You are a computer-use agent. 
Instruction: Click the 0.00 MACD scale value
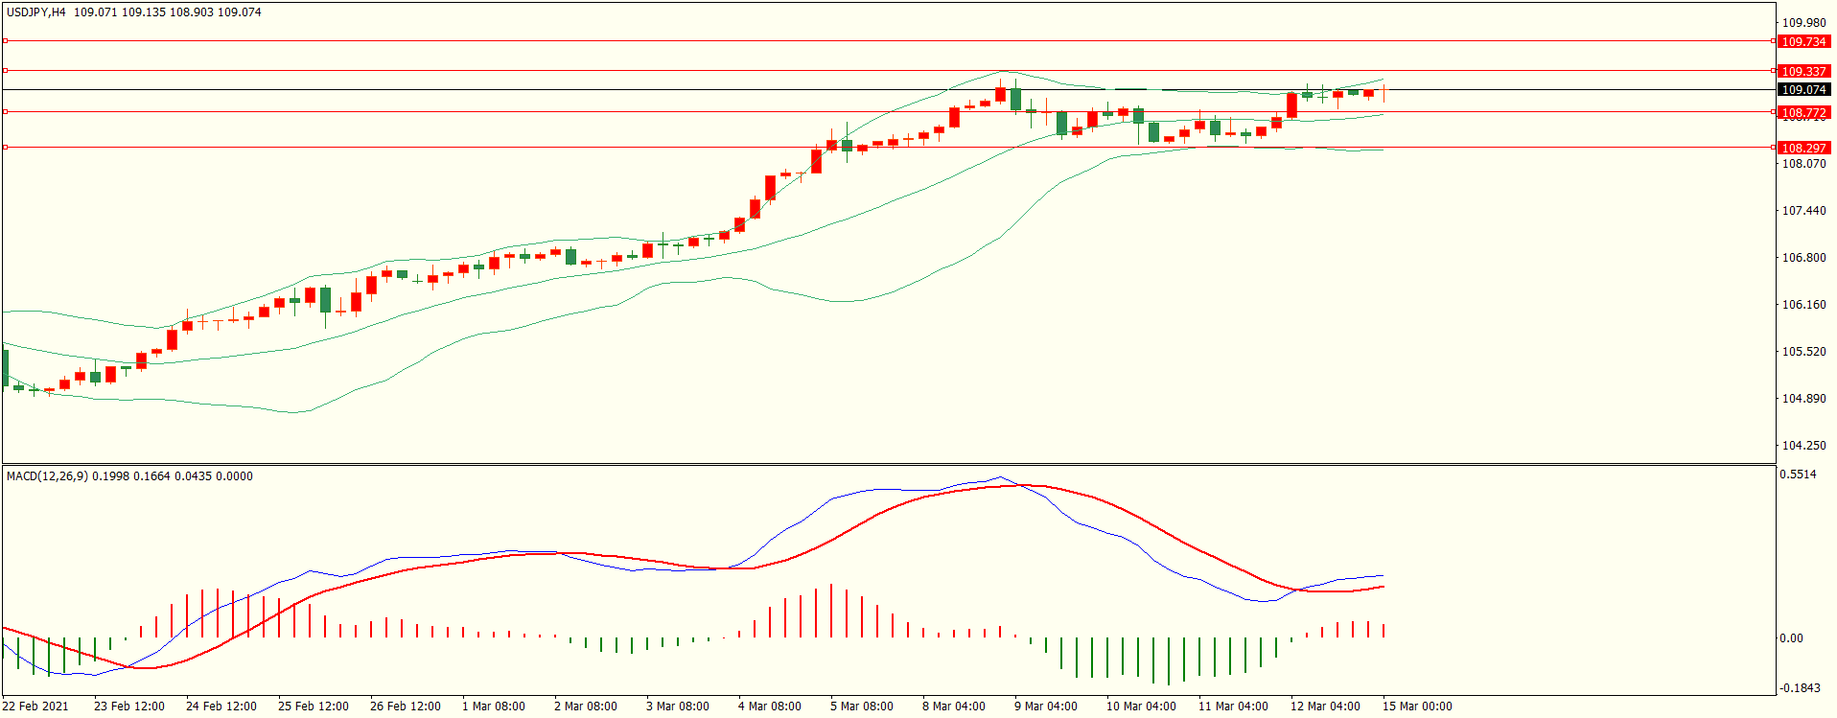coord(1791,638)
